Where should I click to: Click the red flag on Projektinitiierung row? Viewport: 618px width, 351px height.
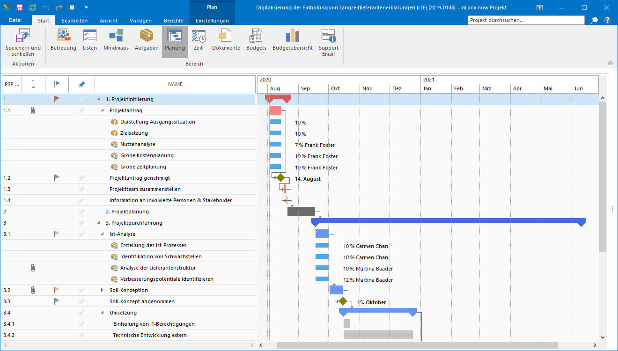[x=57, y=99]
